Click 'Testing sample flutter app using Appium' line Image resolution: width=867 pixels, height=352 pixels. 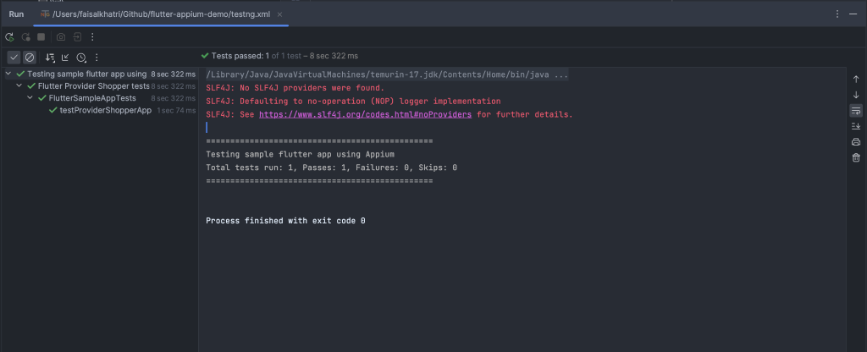point(301,154)
